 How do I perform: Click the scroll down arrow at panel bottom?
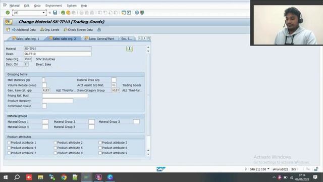click(x=148, y=154)
